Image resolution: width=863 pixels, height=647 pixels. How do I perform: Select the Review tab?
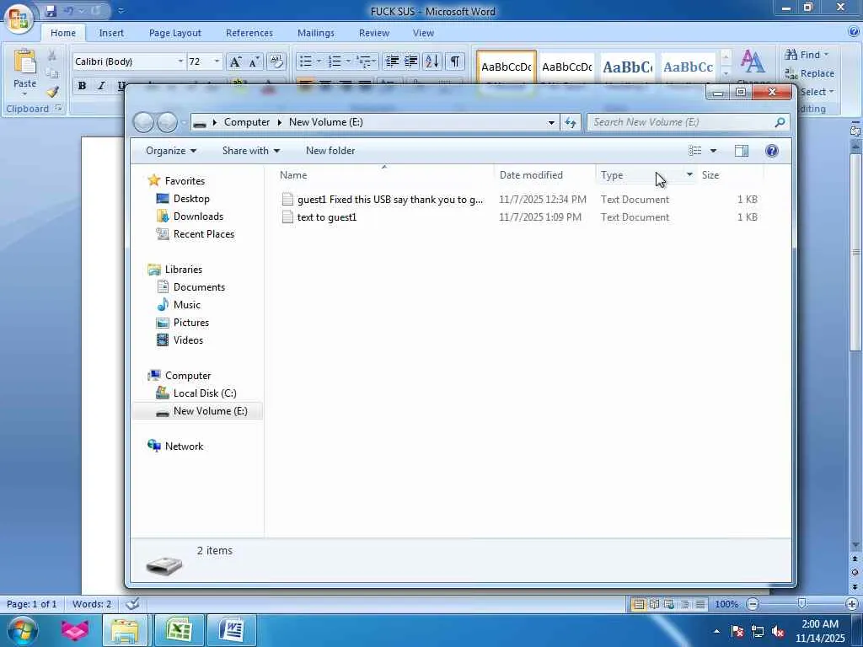[374, 33]
